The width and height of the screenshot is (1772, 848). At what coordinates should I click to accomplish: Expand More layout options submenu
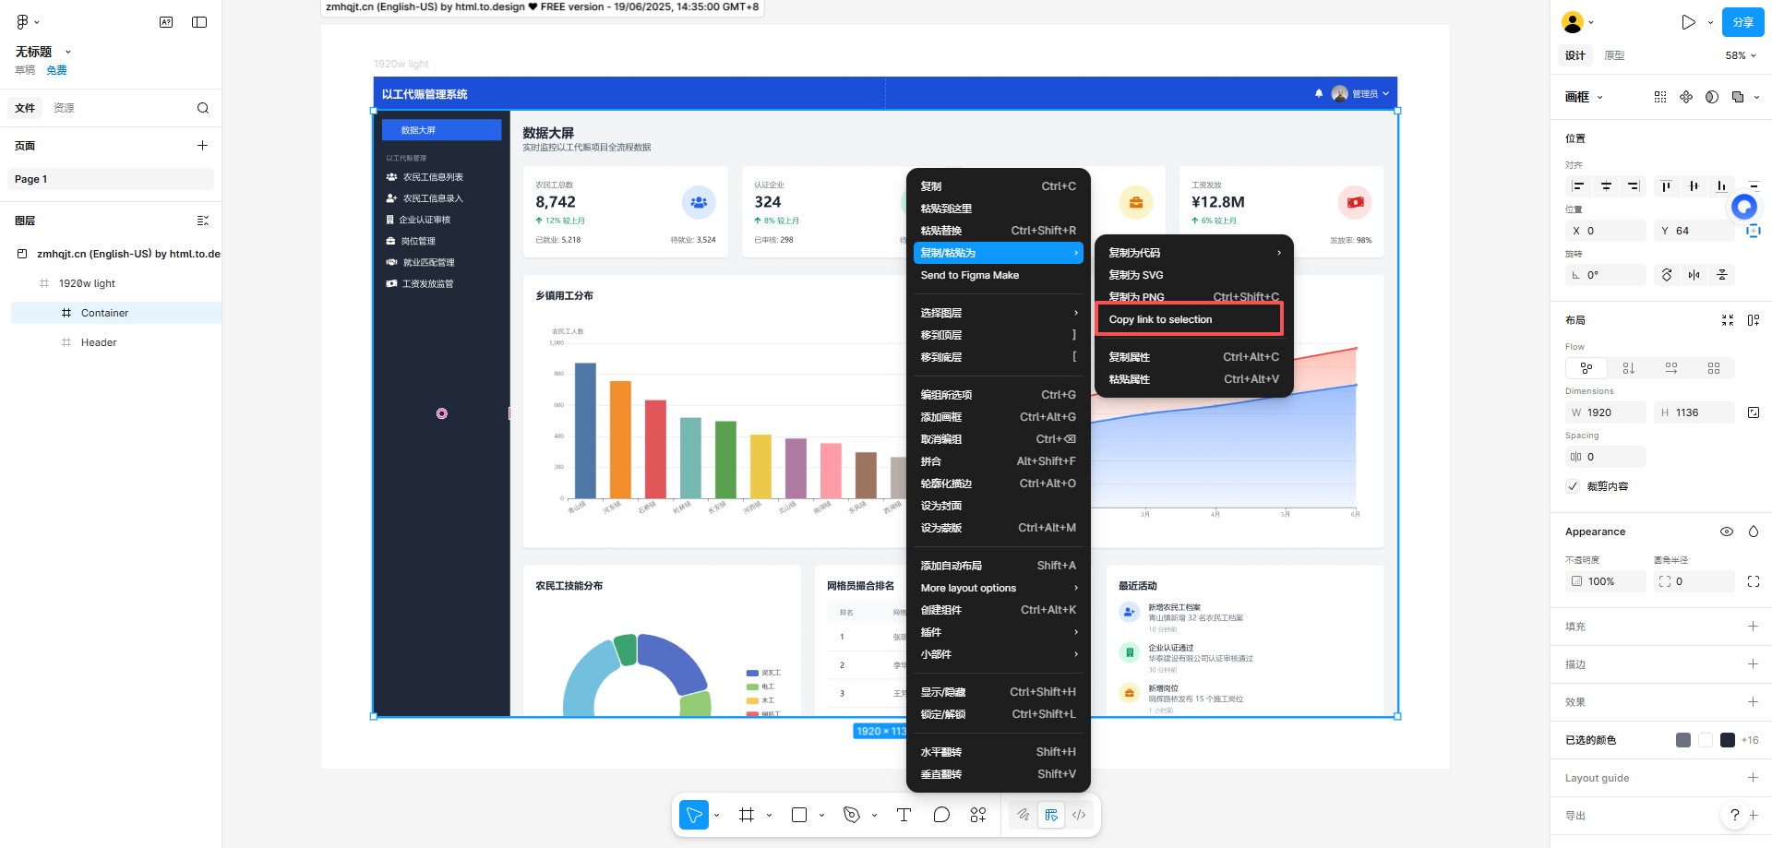pos(999,588)
